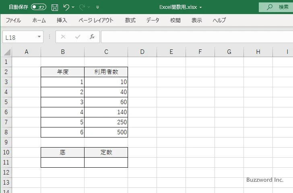Select row 1 header
The width and height of the screenshot is (293, 193).
[6, 62]
